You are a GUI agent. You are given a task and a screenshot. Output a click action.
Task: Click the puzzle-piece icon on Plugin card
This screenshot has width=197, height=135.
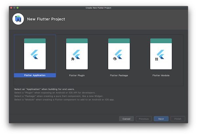(73, 59)
